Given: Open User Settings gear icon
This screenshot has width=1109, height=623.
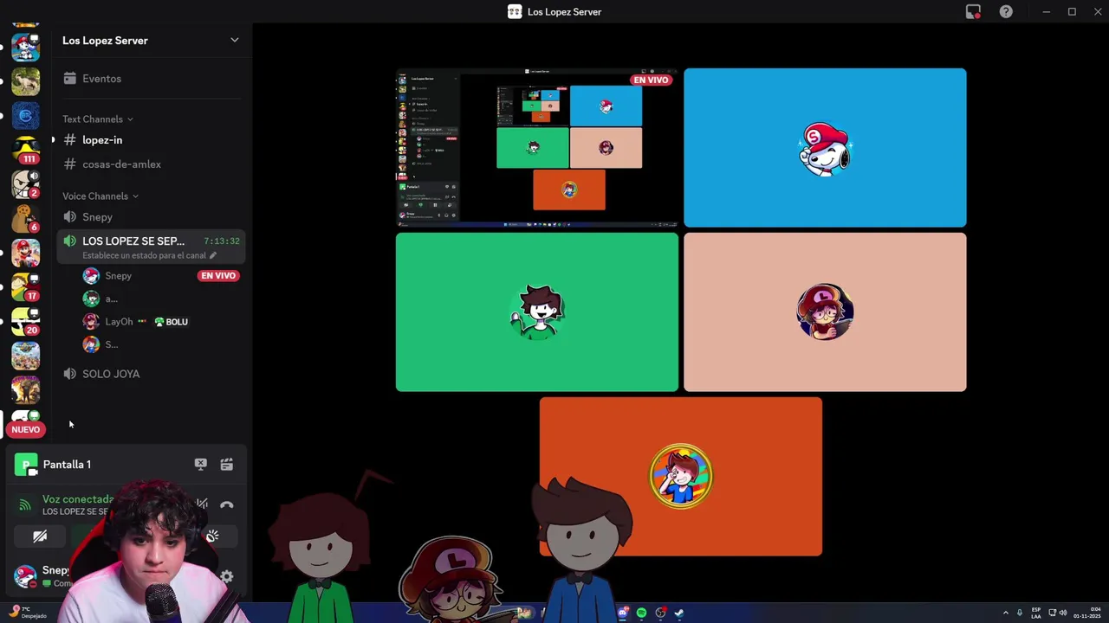Looking at the screenshot, I should click(227, 576).
